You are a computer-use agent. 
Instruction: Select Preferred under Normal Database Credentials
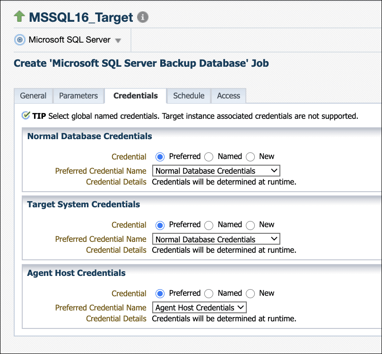160,157
